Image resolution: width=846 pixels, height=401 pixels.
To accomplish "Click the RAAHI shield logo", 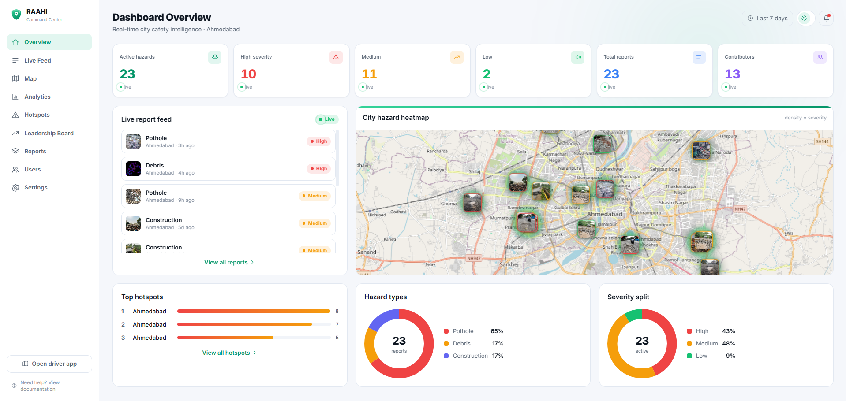I will pyautogui.click(x=16, y=15).
